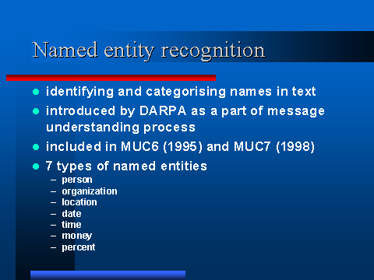Screen dimensions: 374x280
Task: Click the 'Named entity recognition' slide title
Action: point(149,51)
